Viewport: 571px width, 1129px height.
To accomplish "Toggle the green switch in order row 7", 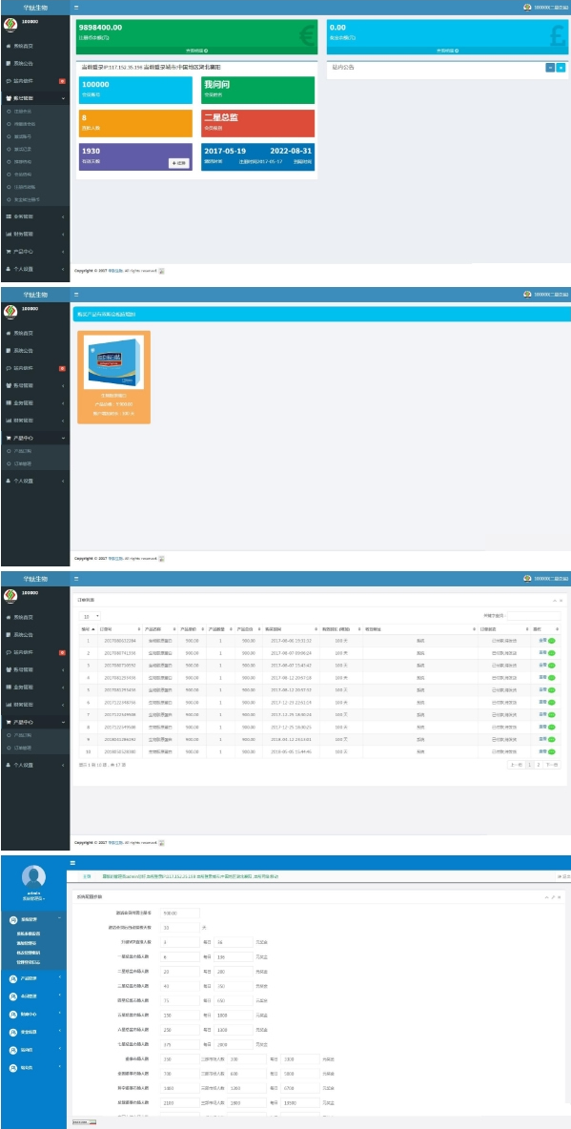I will (552, 714).
